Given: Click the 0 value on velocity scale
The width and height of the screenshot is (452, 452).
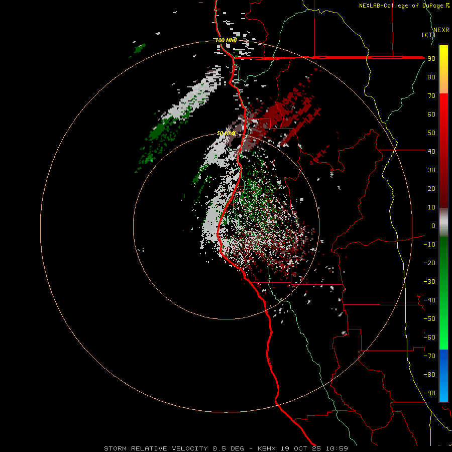Looking at the screenshot, I should coord(433,225).
